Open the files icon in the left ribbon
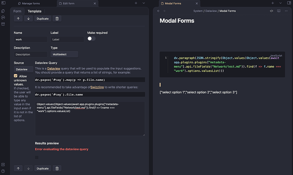The image size is (293, 175). (3, 11)
